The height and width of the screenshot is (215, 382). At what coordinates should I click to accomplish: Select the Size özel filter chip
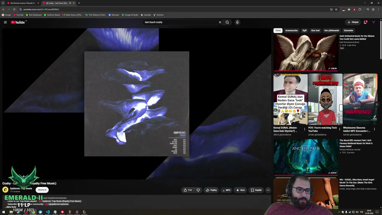click(315, 30)
